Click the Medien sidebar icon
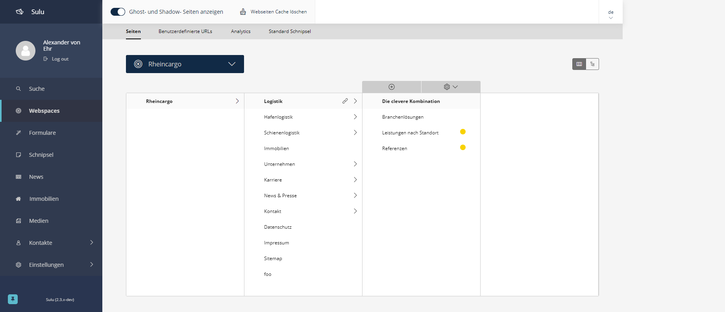 click(x=18, y=221)
